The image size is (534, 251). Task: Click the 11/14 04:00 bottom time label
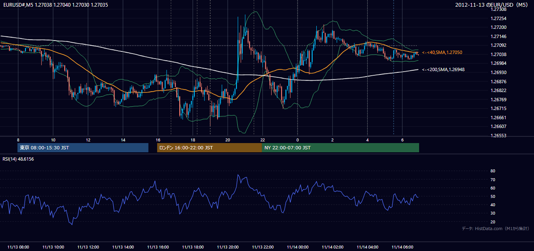click(367, 247)
